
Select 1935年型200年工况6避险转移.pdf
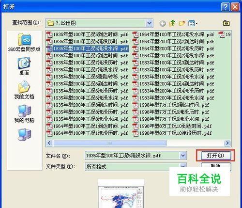87,77
